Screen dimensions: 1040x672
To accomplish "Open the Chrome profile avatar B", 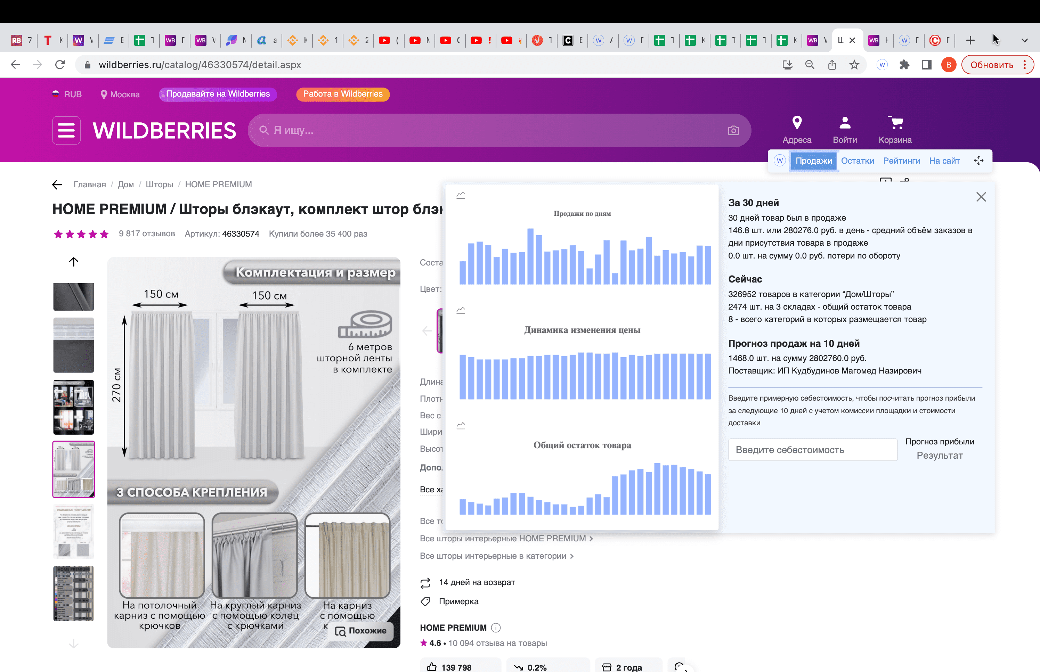I will [x=948, y=65].
